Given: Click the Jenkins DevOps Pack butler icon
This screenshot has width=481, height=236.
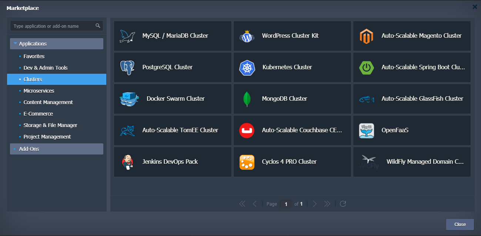Looking at the screenshot, I should pos(127,162).
